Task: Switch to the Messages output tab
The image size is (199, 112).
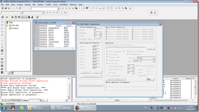Action: click(x=17, y=100)
